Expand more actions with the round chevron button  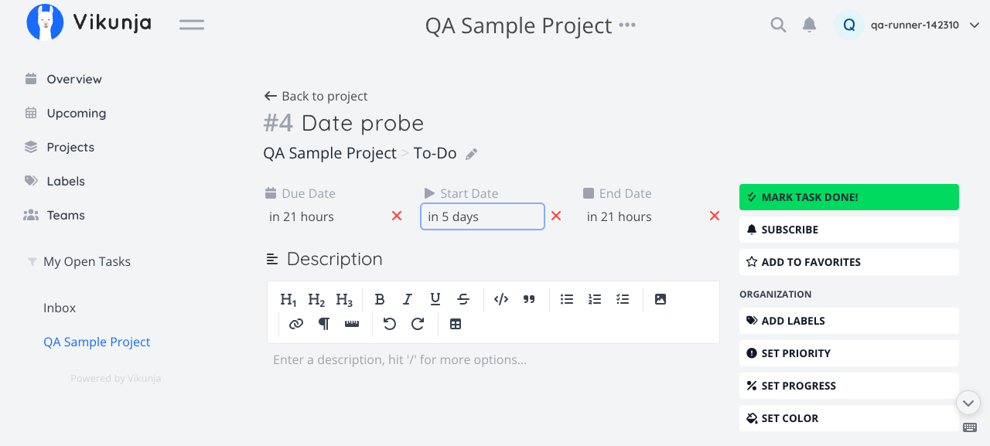tap(968, 403)
